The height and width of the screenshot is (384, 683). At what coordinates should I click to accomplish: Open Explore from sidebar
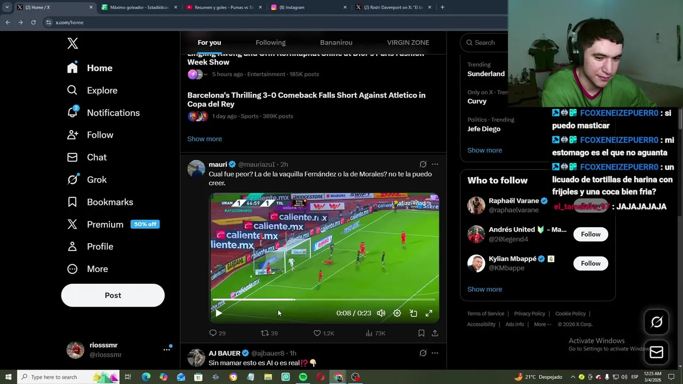click(92, 90)
